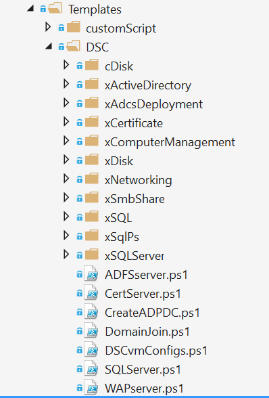Select the xSQLServer folder label
Screen dimensions: 269x398
click(x=134, y=256)
